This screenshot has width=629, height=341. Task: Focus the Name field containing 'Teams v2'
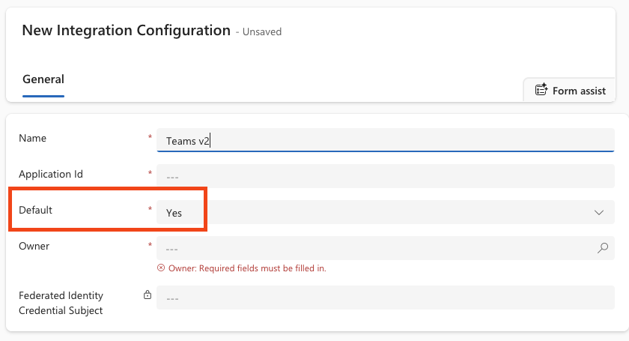click(374, 140)
